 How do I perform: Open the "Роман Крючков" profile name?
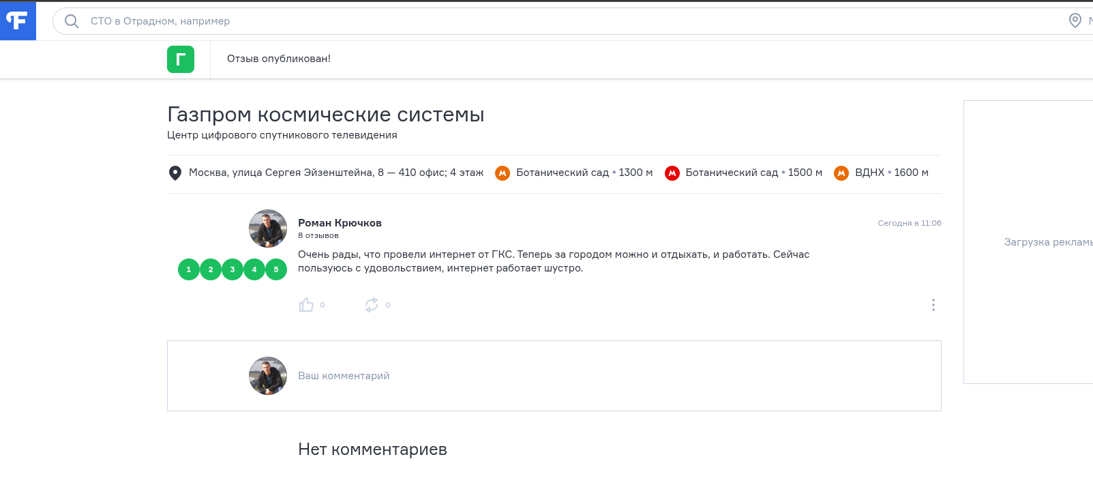point(340,223)
